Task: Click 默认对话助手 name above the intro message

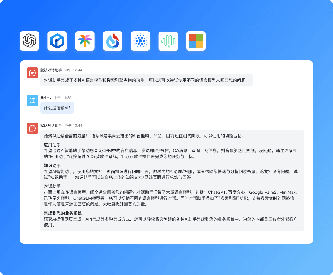Action: click(51, 70)
